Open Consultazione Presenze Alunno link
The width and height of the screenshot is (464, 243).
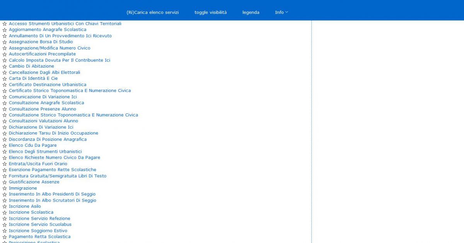pos(43,109)
